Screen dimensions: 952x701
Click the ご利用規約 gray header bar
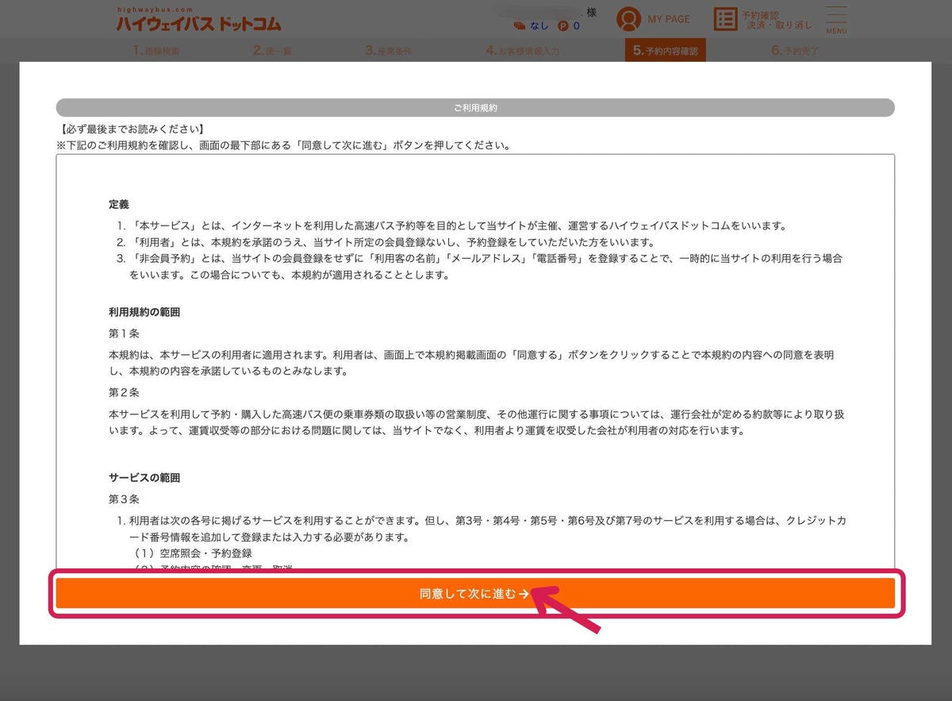(x=475, y=107)
